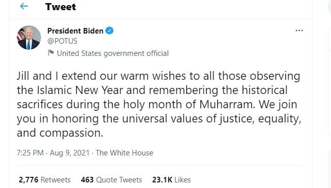Open the tweet's three-dot more menu
Viewport: 331px width, 188px height.
(299, 30)
